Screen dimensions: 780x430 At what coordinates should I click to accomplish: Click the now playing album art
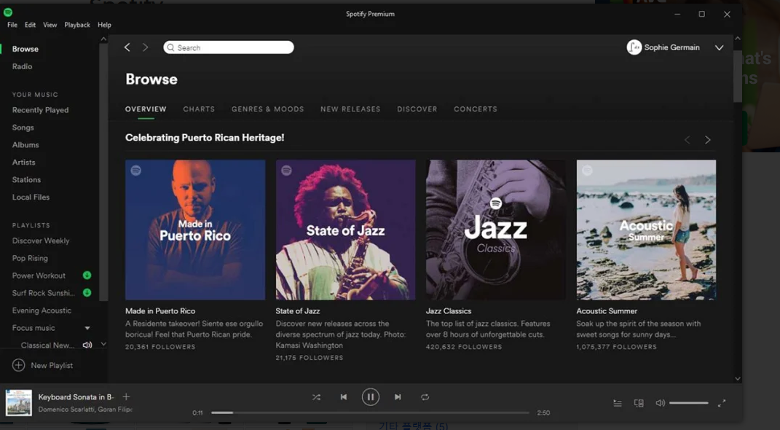click(18, 402)
